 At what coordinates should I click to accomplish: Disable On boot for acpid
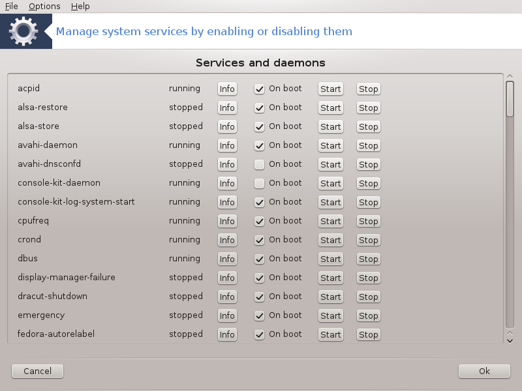pyautogui.click(x=259, y=89)
